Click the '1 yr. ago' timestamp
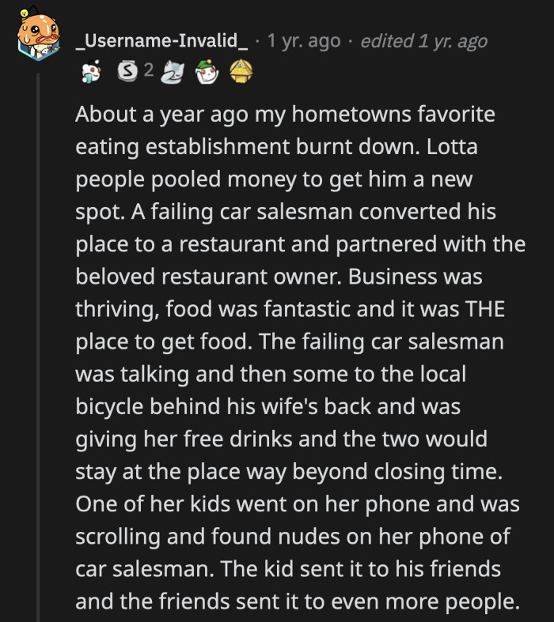The width and height of the screenshot is (554, 622). [304, 41]
